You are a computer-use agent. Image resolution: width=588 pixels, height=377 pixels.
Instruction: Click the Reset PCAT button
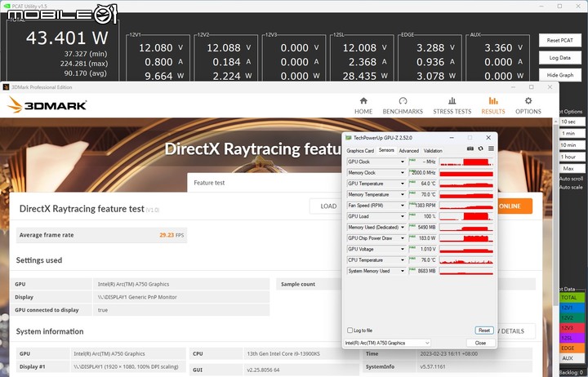coord(560,41)
